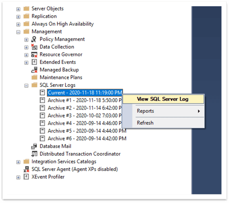
Task: Expand the Resource Governor node
Action: 26,55
